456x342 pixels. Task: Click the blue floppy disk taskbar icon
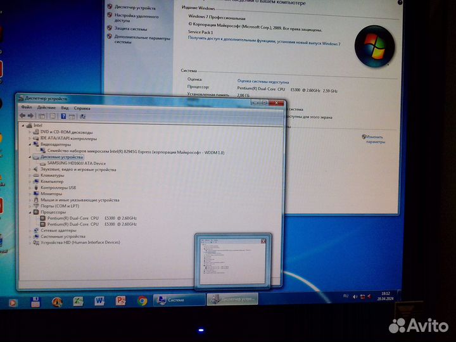click(x=35, y=302)
